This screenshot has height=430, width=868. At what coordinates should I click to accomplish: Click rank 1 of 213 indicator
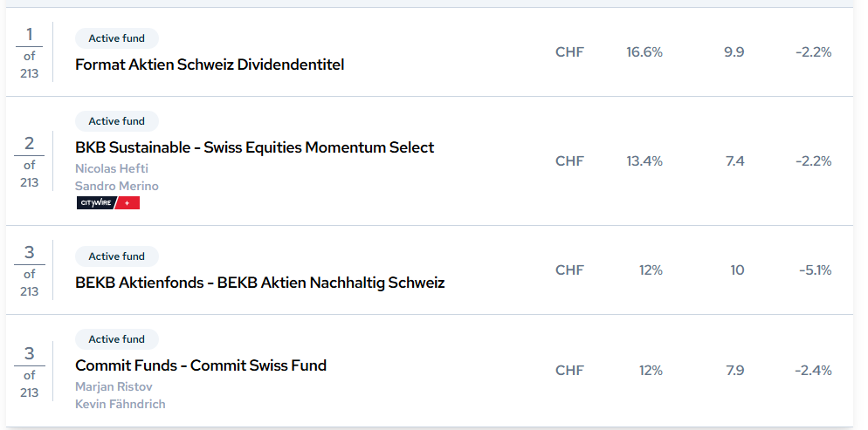pyautogui.click(x=30, y=52)
